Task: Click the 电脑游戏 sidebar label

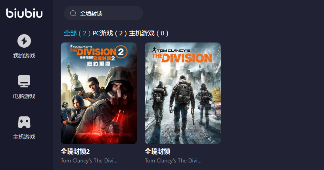Action: [24, 96]
